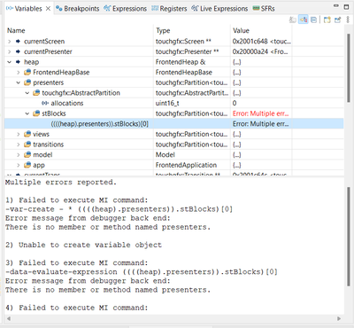
Task: Click the 0x20000a24 value of currentPresenter
Action: click(x=260, y=52)
